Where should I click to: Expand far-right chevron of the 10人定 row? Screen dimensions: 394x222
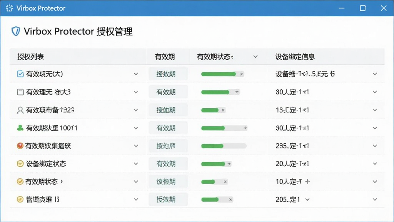375,182
